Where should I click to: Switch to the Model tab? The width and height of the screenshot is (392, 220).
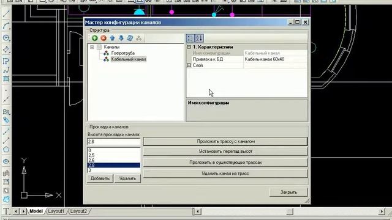click(x=36, y=211)
